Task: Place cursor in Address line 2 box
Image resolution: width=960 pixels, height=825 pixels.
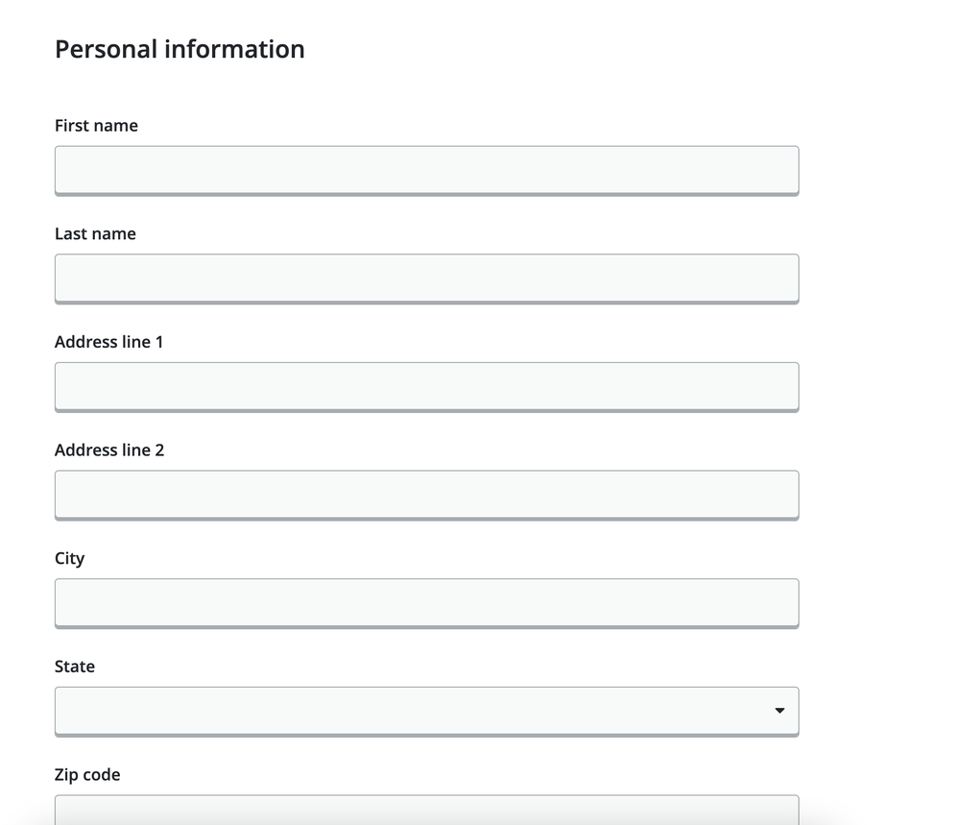Action: [426, 495]
